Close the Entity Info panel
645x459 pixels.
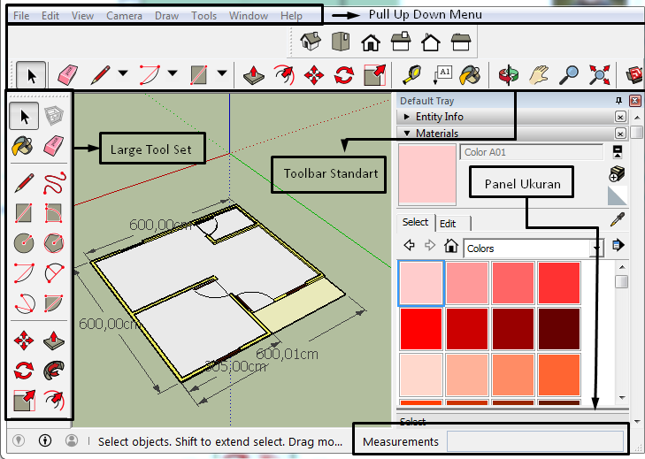[x=620, y=117]
